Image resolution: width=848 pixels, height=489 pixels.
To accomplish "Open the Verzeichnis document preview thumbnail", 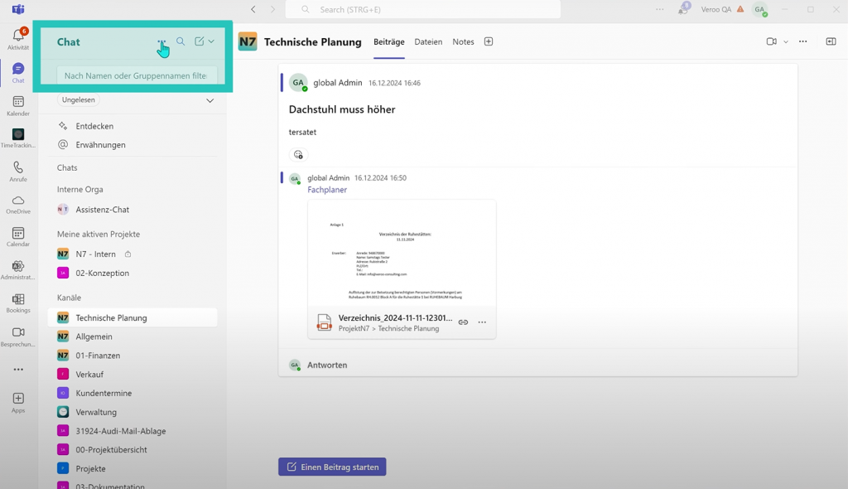I will pos(402,254).
